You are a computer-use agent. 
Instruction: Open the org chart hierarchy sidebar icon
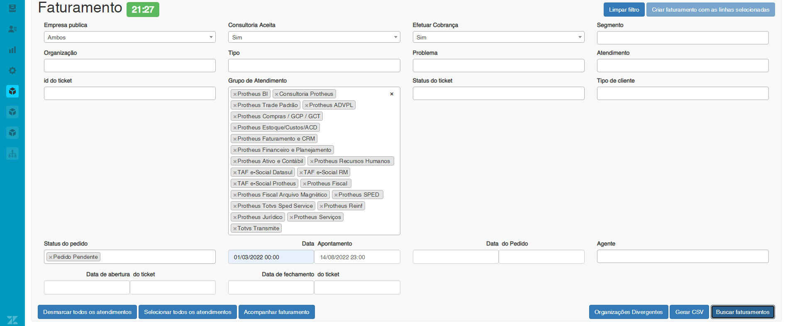(x=12, y=153)
